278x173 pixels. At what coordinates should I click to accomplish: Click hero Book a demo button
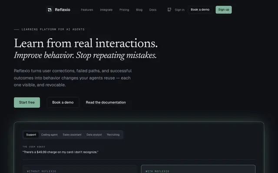click(x=63, y=103)
